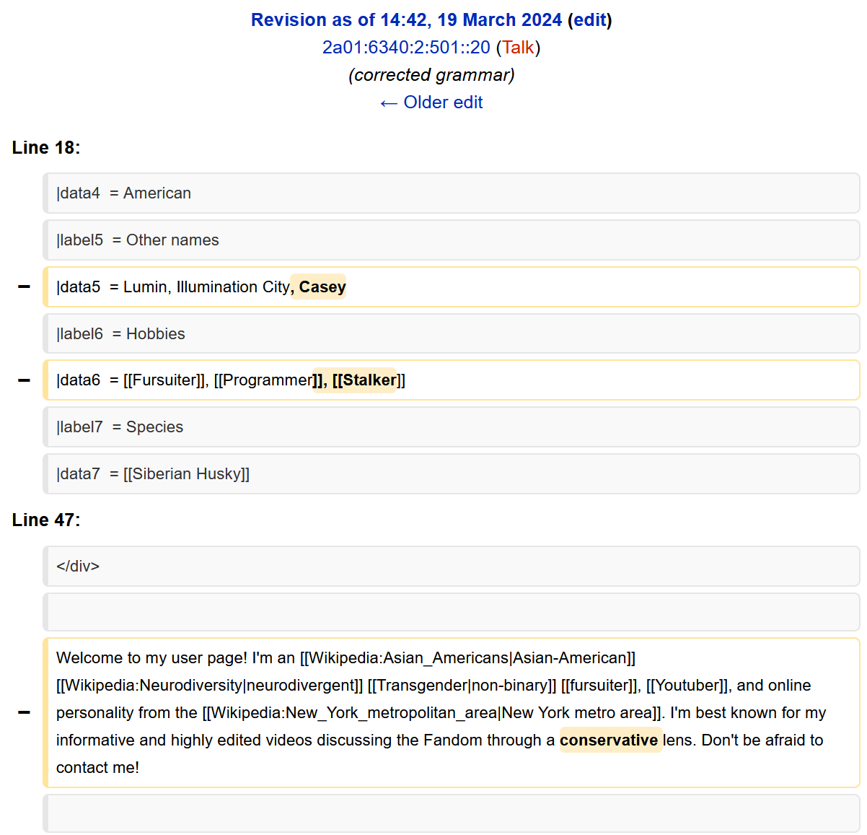Click the highlighted word 'Casey'
The height and width of the screenshot is (835, 867).
322,287
